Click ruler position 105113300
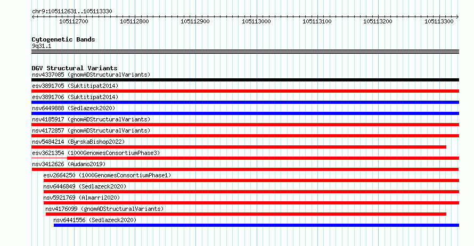 point(439,21)
